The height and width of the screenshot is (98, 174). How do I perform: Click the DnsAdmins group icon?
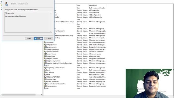click(x=45, y=42)
